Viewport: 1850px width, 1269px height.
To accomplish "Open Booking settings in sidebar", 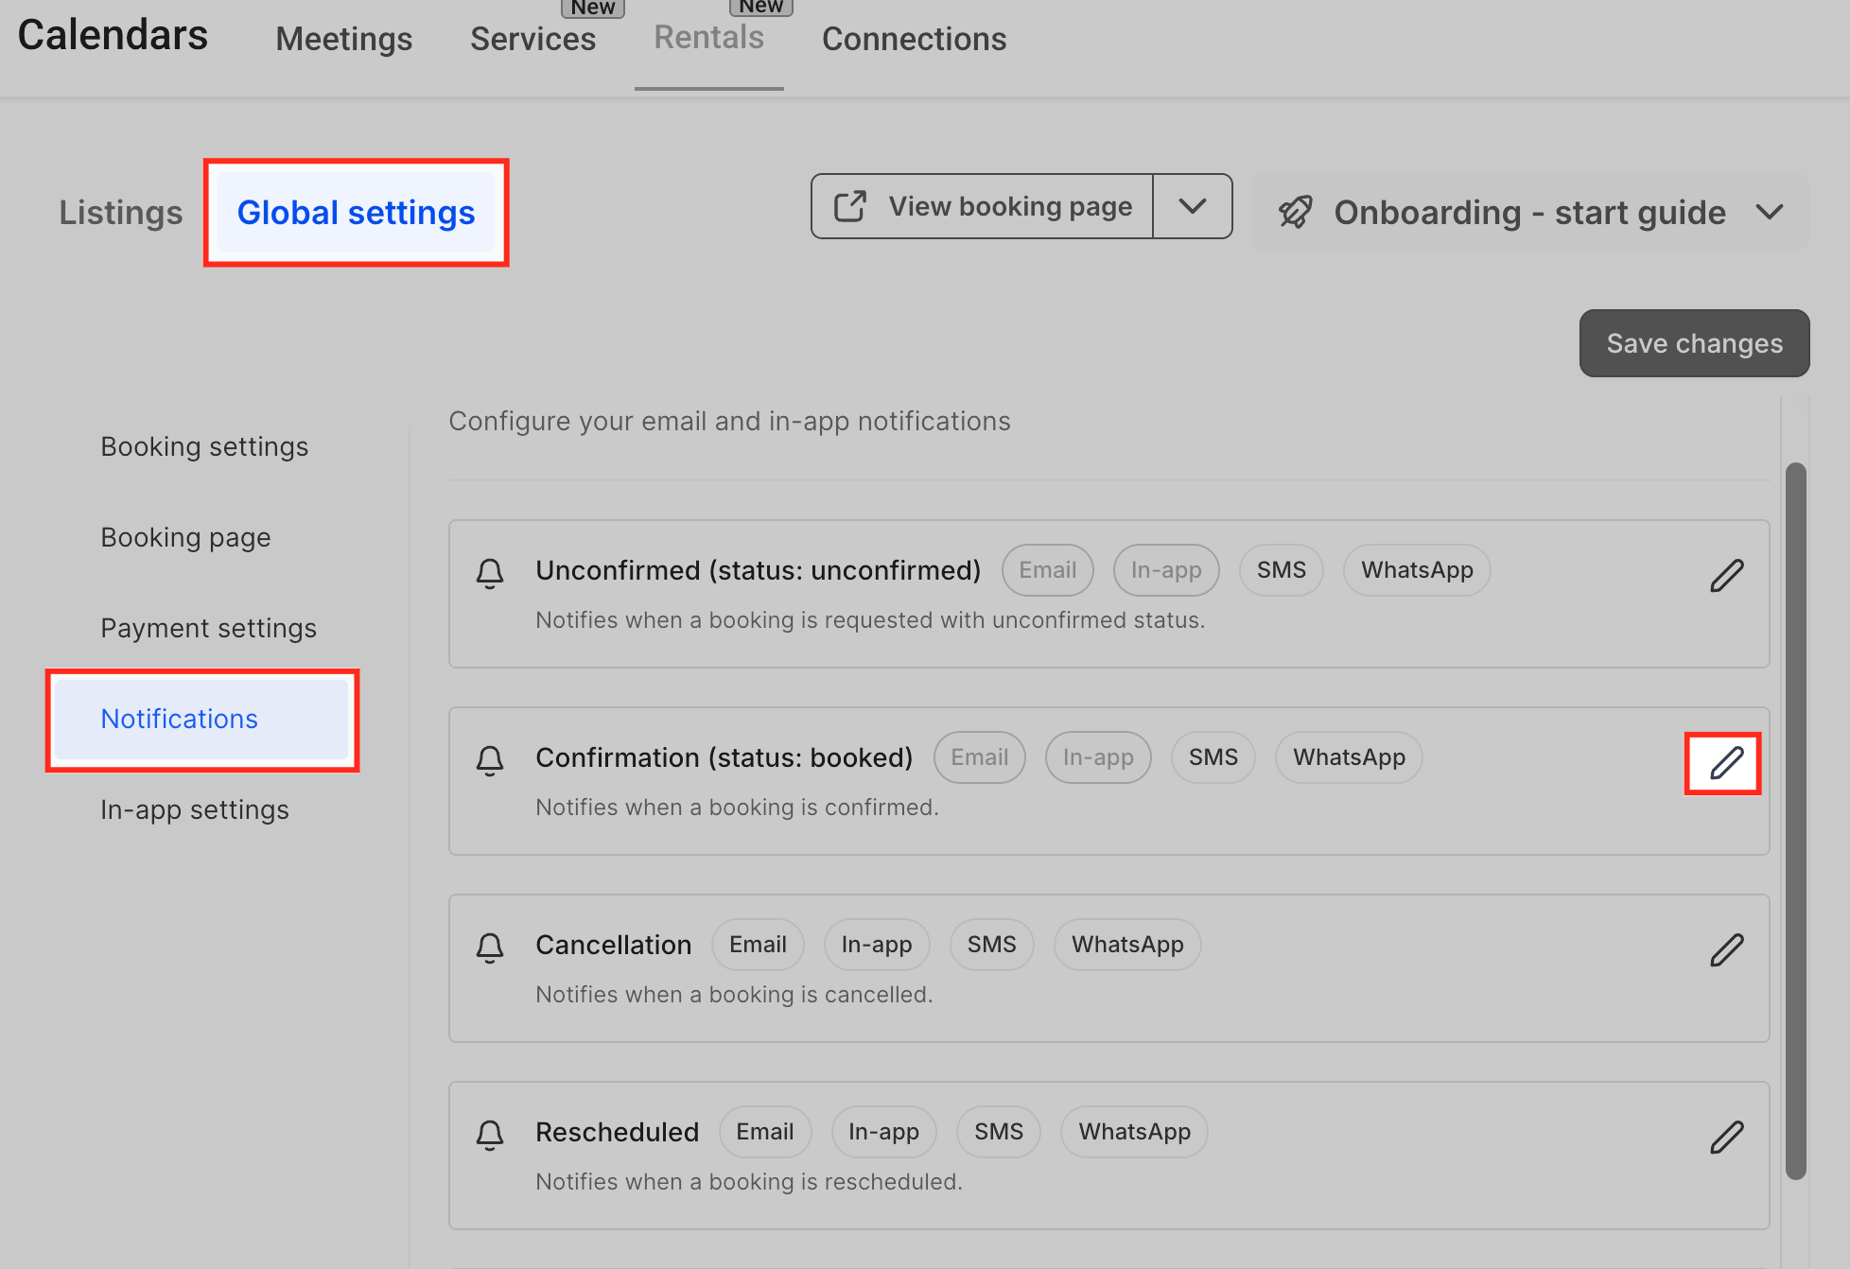I will (204, 446).
